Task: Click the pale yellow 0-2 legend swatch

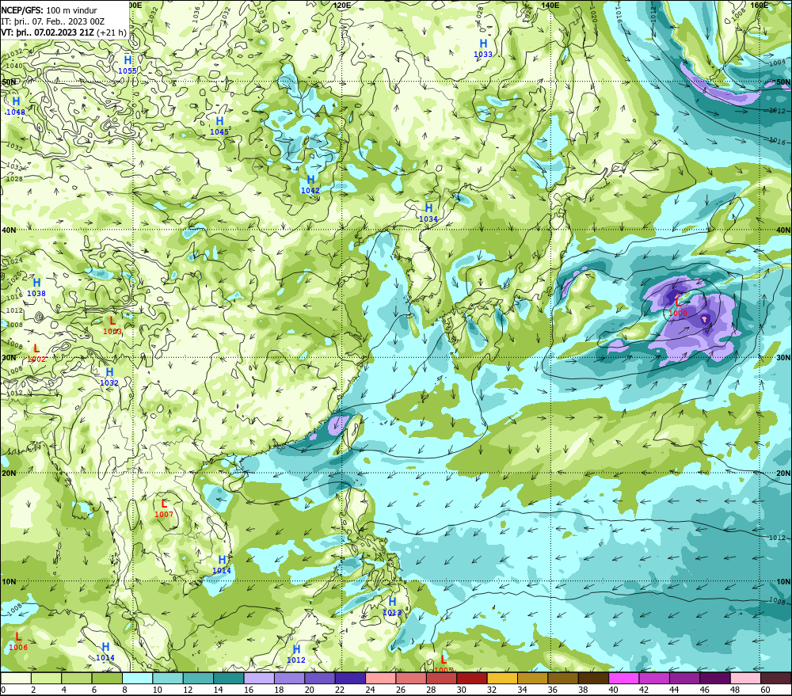Action: tap(16, 678)
